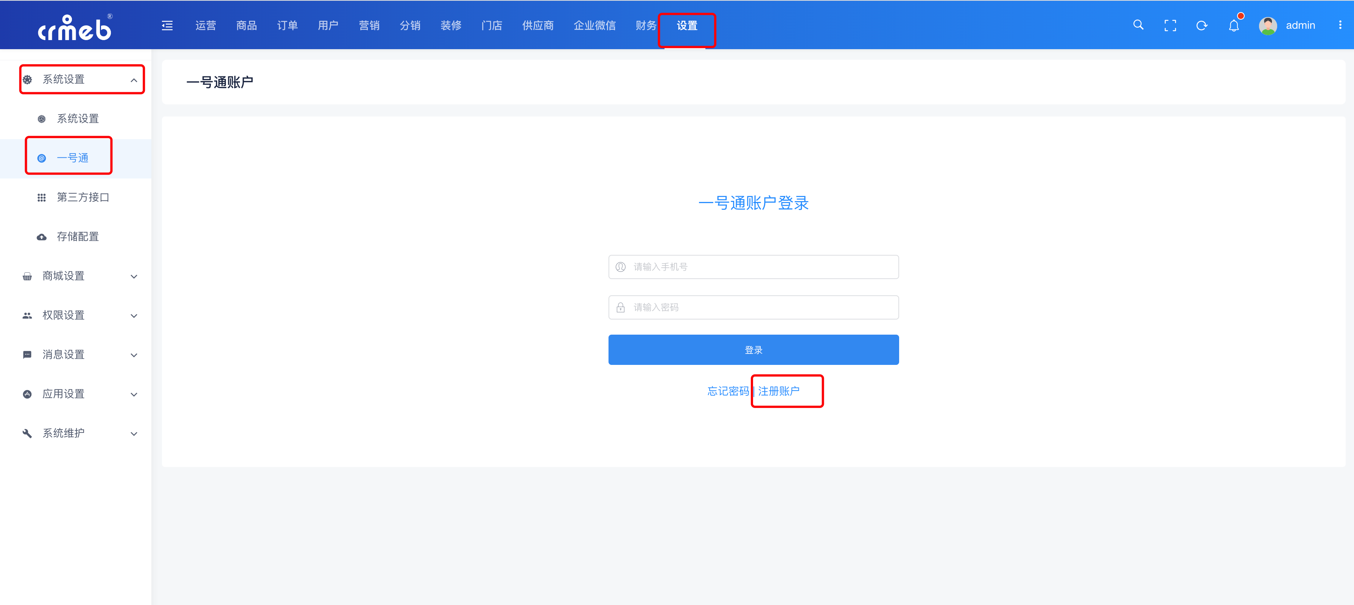Viewport: 1354px width, 605px height.
Task: Open the 企业微信 top menu
Action: click(595, 26)
